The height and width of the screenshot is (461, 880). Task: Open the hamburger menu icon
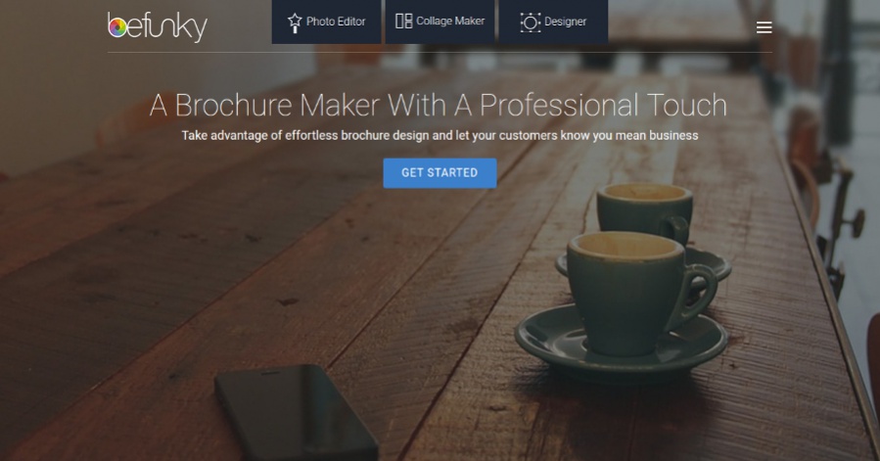tap(764, 27)
